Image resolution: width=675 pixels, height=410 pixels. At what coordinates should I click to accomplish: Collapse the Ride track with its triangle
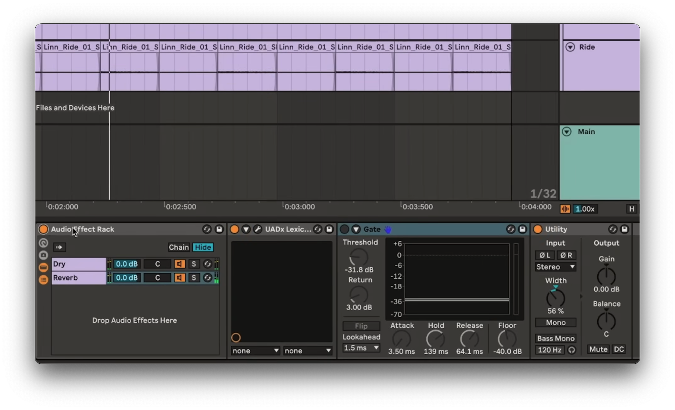point(570,47)
